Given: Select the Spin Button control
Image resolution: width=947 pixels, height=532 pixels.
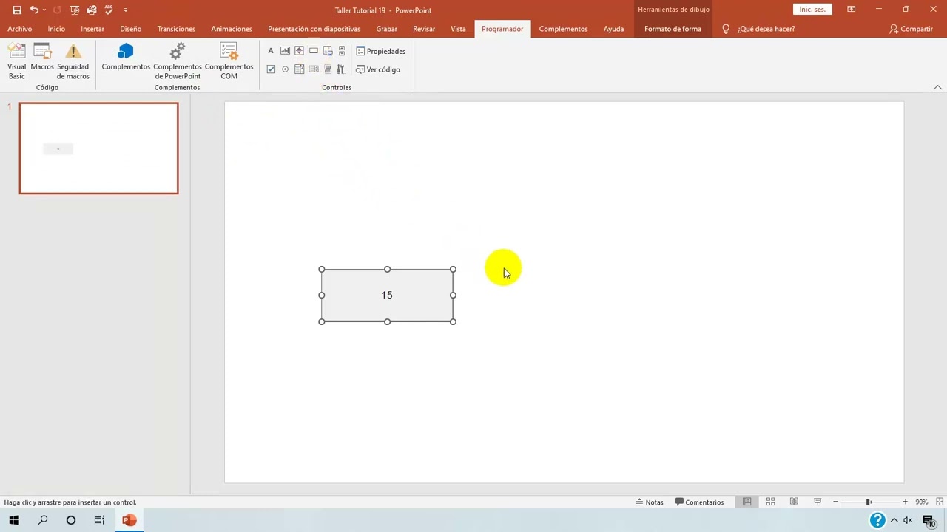Looking at the screenshot, I should point(299,51).
